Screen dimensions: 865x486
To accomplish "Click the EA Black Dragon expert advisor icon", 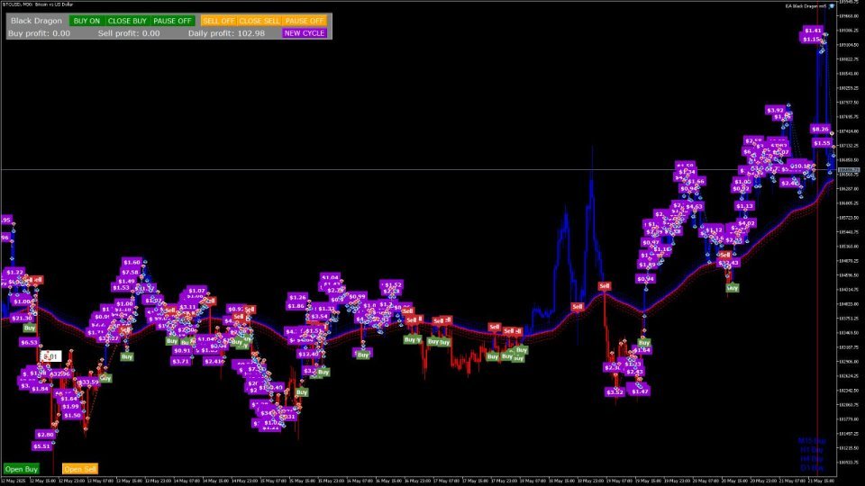I will click(x=832, y=6).
